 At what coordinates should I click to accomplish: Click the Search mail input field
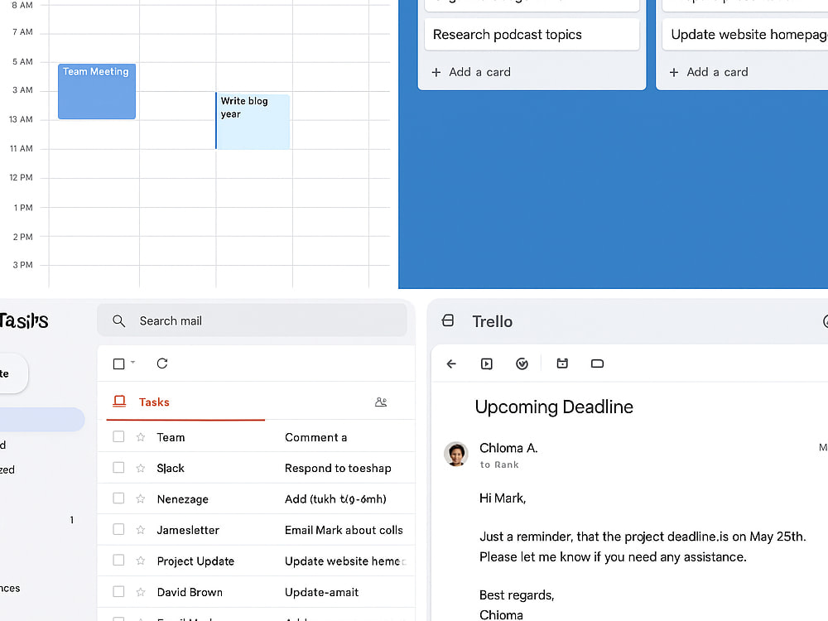pyautogui.click(x=252, y=320)
